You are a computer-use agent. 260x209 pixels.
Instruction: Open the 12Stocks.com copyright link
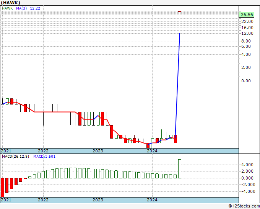[244, 206]
